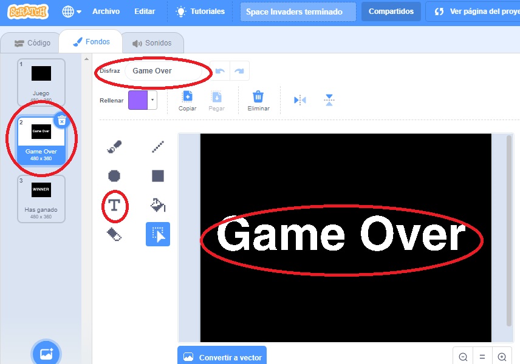Click the Convertir a vector button
The image size is (520, 364).
click(x=222, y=357)
